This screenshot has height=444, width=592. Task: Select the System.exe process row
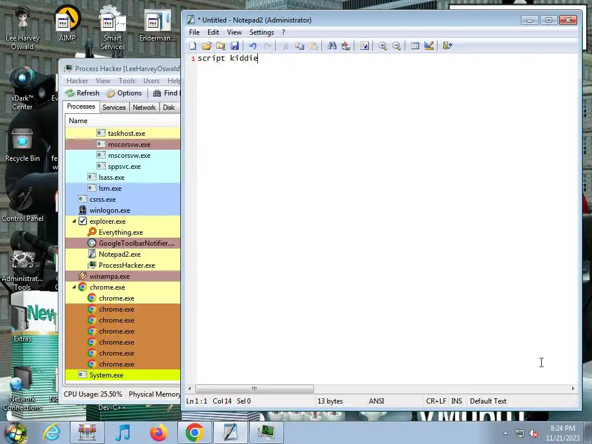coord(123,375)
